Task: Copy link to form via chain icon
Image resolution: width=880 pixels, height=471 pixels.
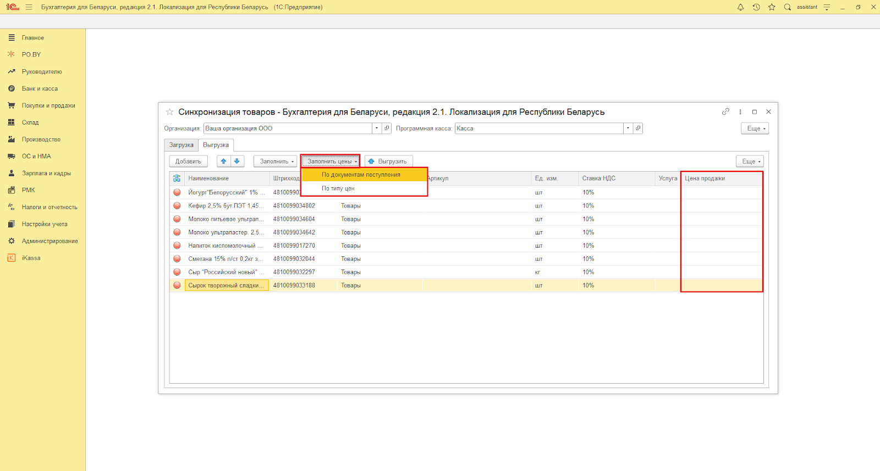Action: (x=725, y=111)
